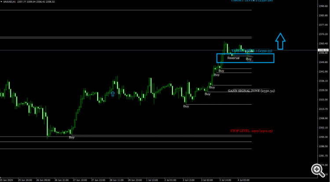
Task: Click the 26 Jun 09:00 time axis label
Action: point(44,180)
